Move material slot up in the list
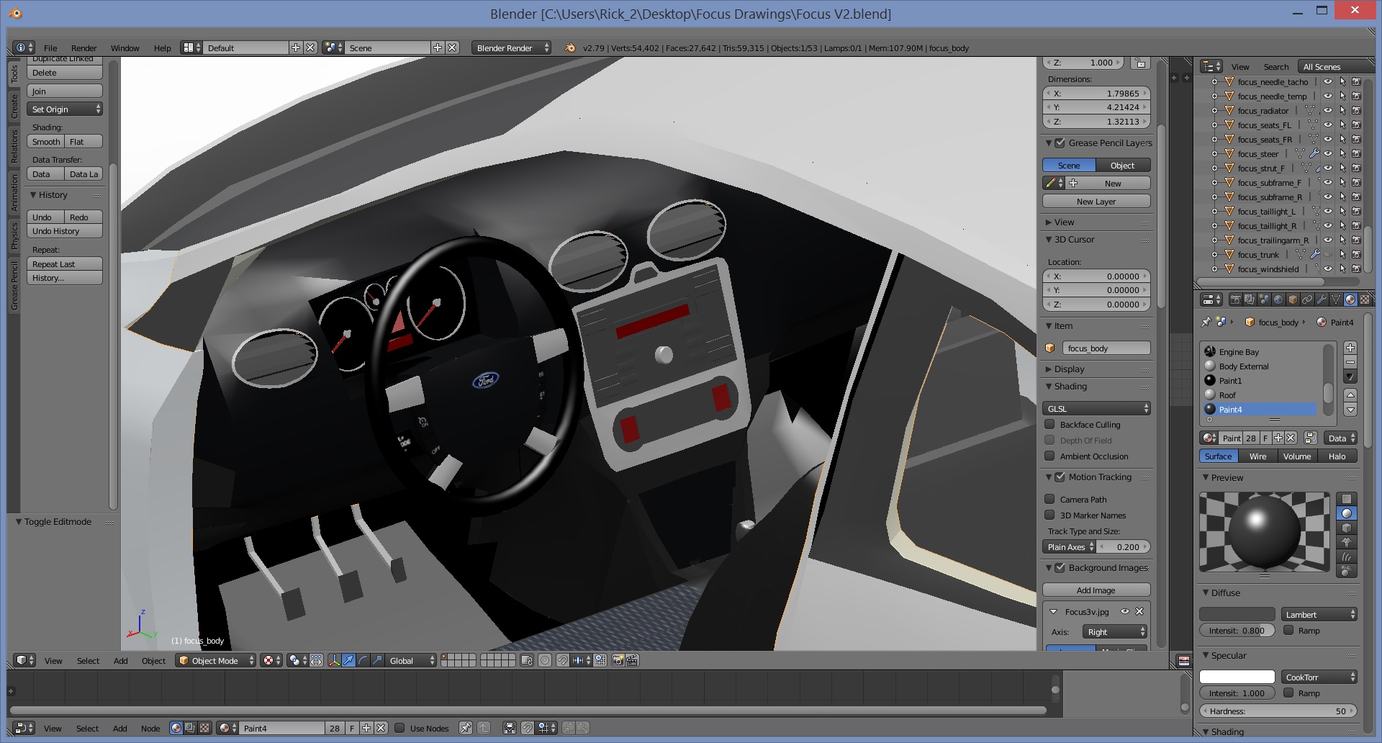The width and height of the screenshot is (1382, 743). click(x=1350, y=395)
